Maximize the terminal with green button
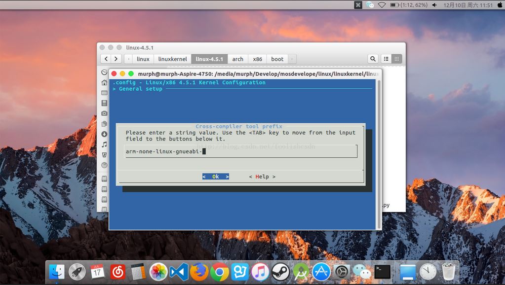The width and height of the screenshot is (505, 285). point(131,73)
